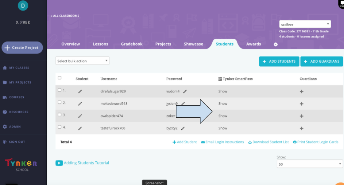Open MY CLASSES in sidebar
This screenshot has height=185, width=344.
19,68
